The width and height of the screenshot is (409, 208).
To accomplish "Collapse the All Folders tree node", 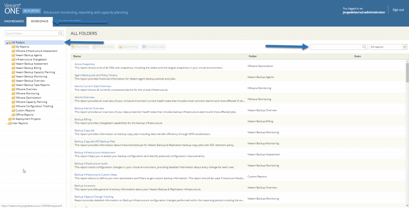I will [x=7, y=42].
